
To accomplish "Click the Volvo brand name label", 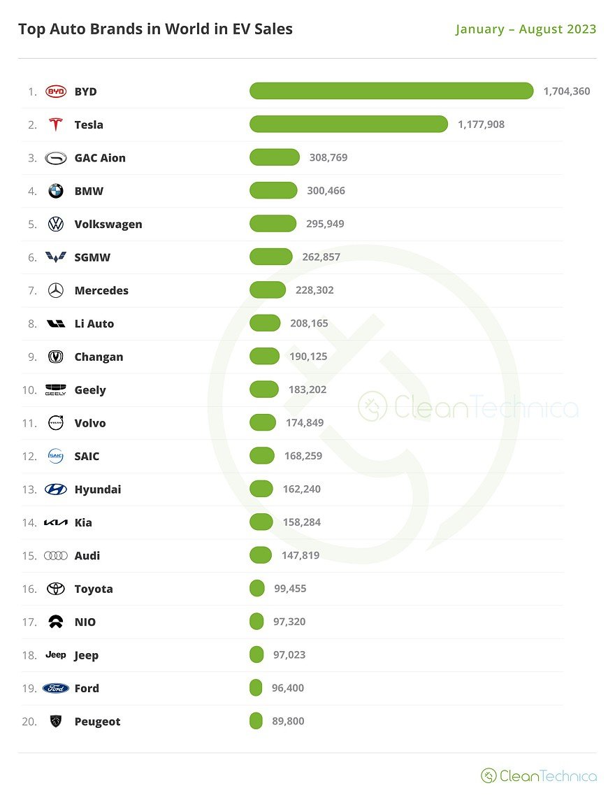I will pyautogui.click(x=90, y=423).
